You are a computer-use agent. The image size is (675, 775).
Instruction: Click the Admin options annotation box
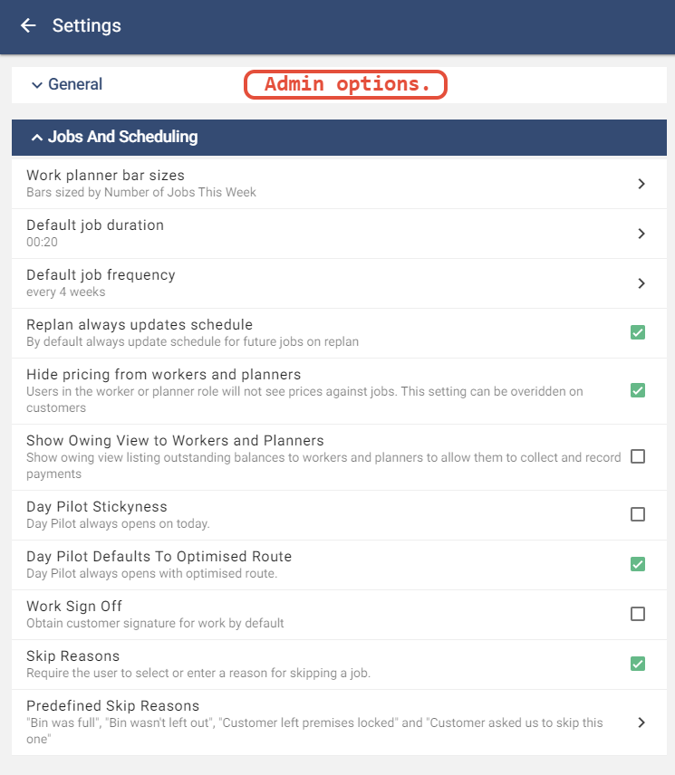(346, 84)
